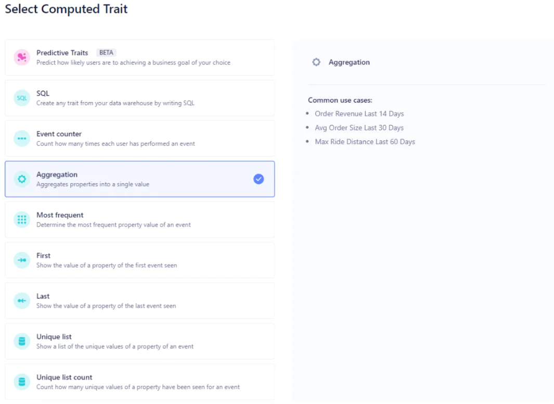Viewport: 554px width, 404px height.
Task: Select the Event counter trait title
Action: point(59,134)
